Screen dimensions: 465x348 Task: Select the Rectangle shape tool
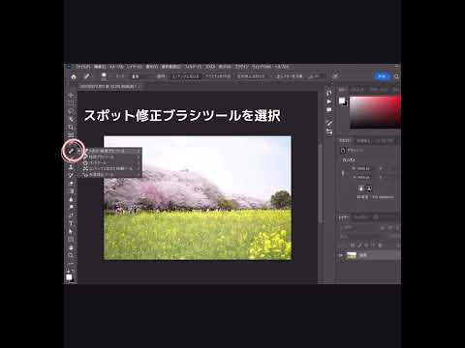click(71, 239)
